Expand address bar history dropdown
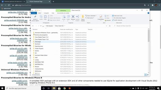The height and width of the screenshot is (90, 161). pyautogui.click(x=106, y=26)
